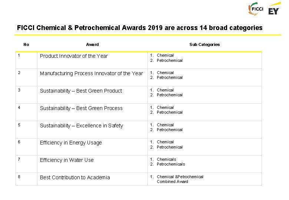Click 'Chemical' in Excellence in Safety row

(165, 125)
